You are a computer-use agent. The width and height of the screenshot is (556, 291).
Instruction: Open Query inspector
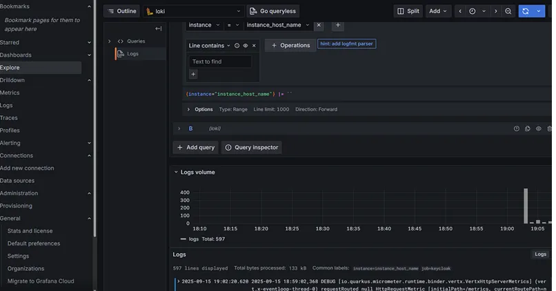(x=251, y=148)
